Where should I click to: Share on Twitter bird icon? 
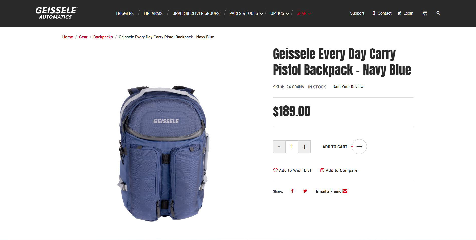(x=305, y=191)
